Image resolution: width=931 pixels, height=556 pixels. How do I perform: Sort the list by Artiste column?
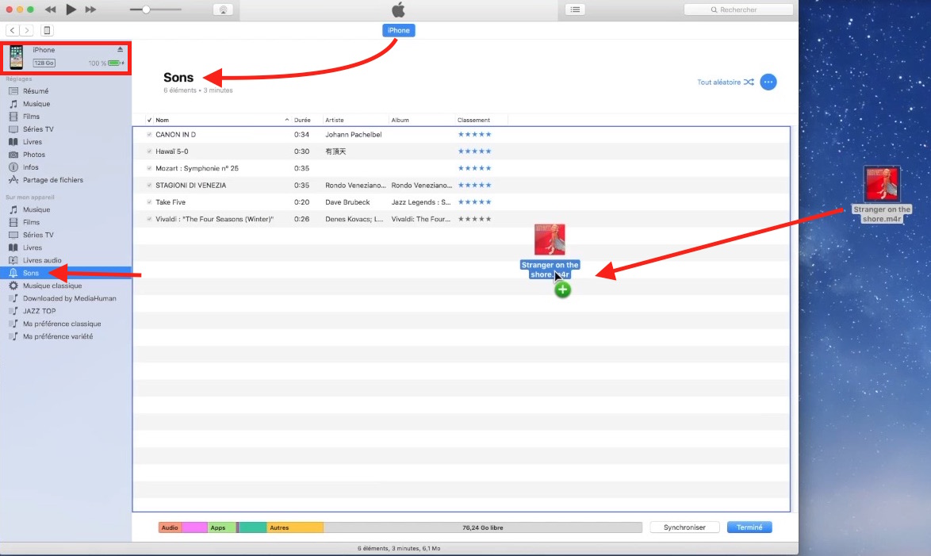[335, 120]
